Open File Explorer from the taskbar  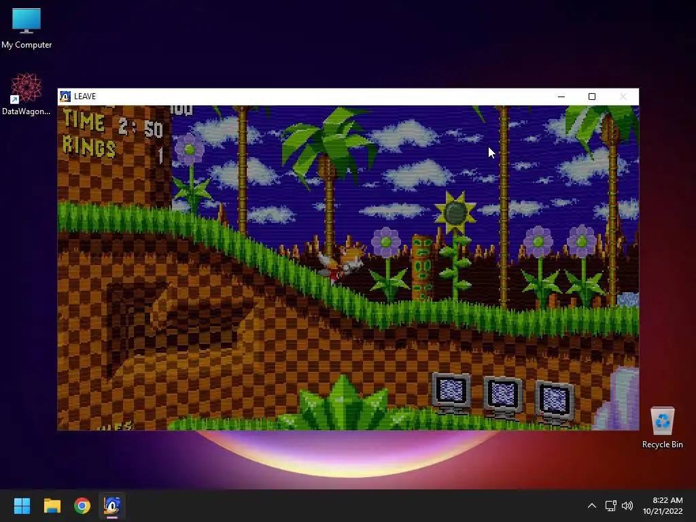52,506
